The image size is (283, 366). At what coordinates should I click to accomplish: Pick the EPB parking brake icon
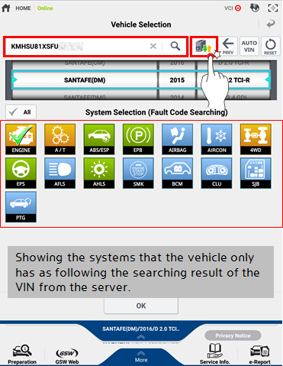[138, 139]
